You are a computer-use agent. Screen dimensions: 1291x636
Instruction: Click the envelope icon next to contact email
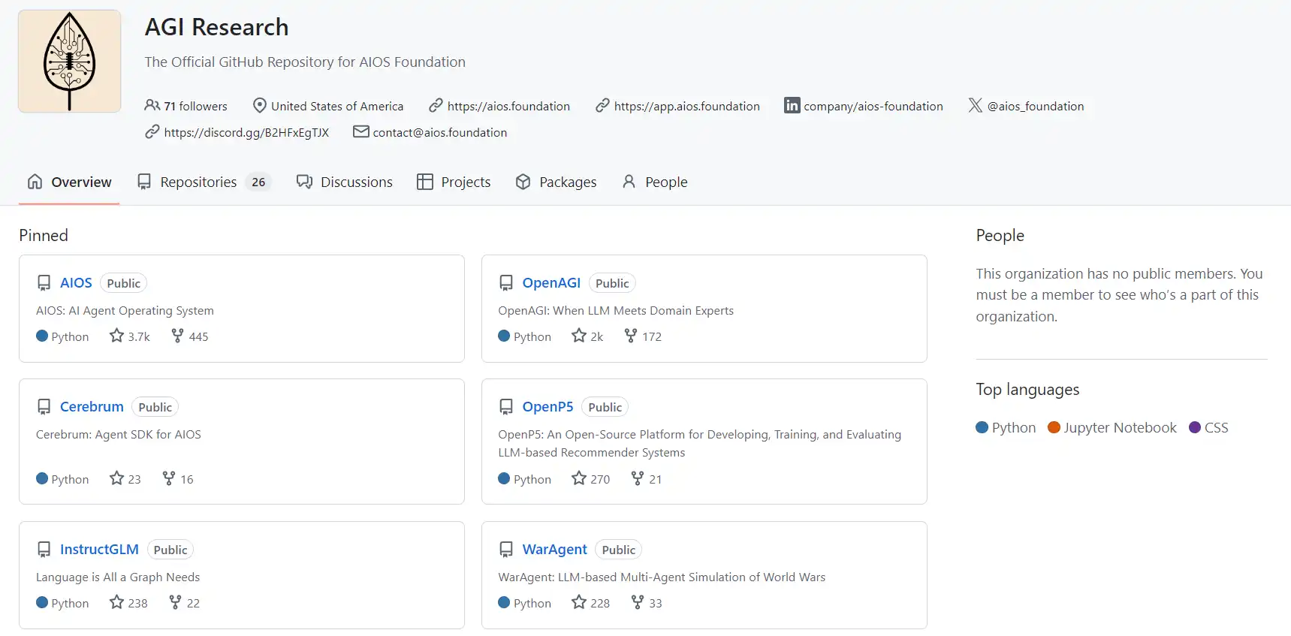tap(360, 132)
